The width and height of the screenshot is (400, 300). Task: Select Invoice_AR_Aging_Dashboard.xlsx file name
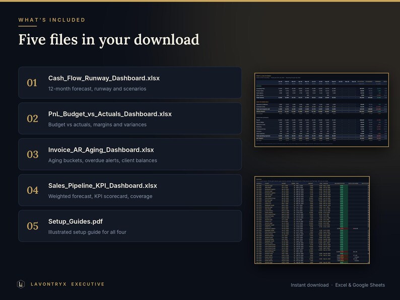point(101,150)
